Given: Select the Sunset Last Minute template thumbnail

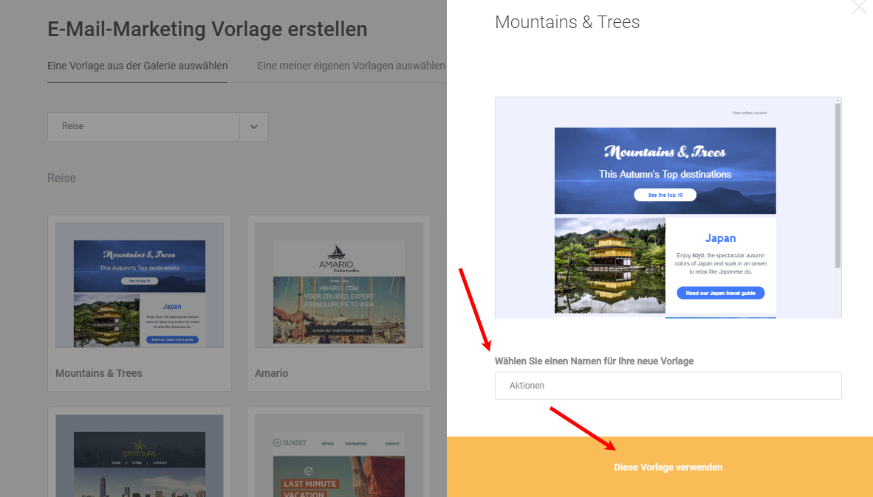Looking at the screenshot, I should pos(339,456).
